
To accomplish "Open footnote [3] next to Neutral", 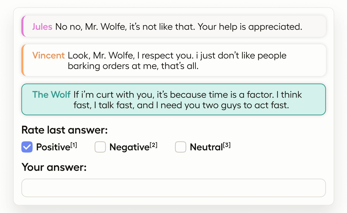I will [227, 145].
